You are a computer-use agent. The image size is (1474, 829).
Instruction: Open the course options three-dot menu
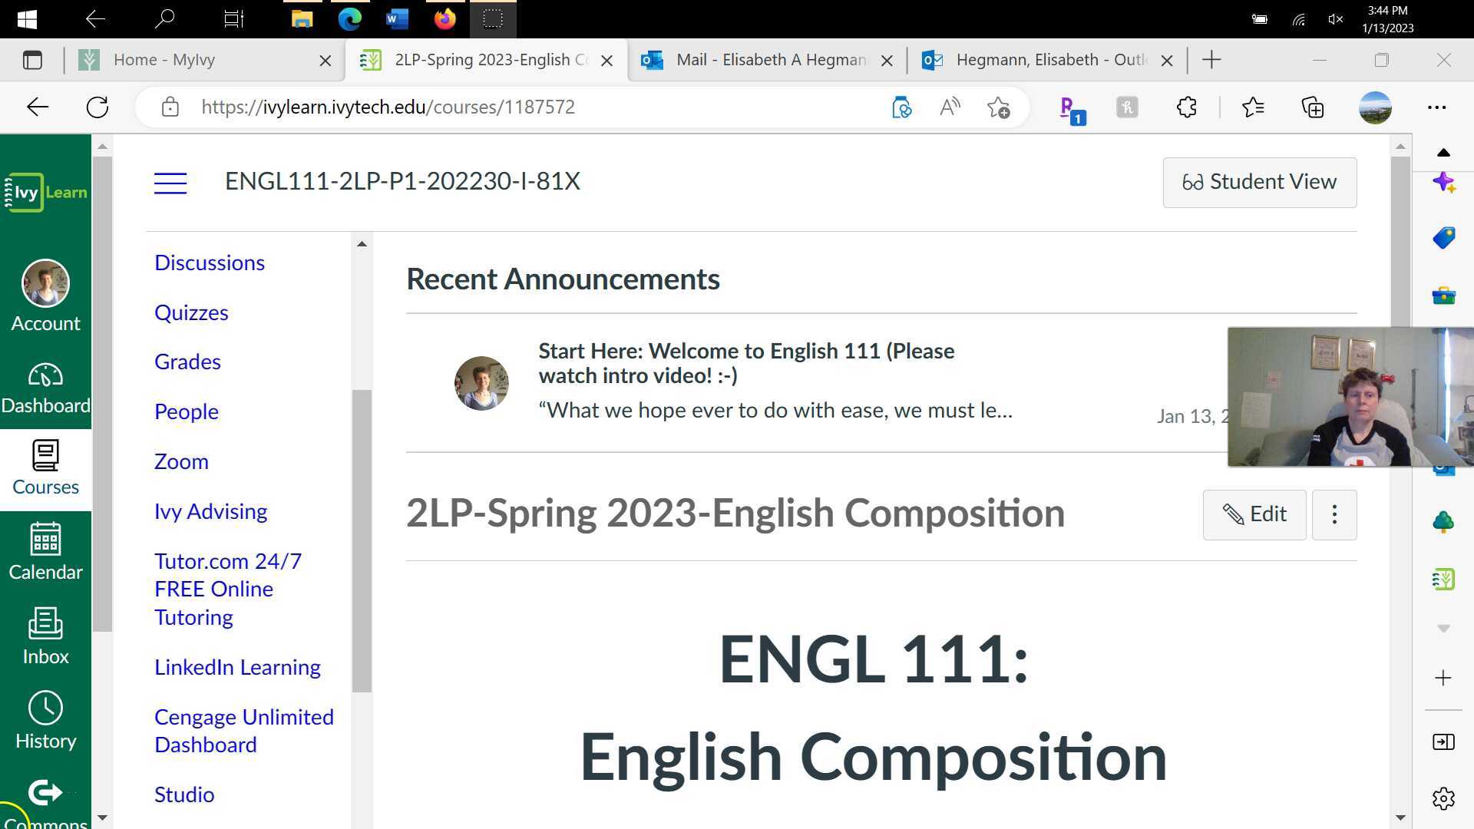tap(1334, 514)
